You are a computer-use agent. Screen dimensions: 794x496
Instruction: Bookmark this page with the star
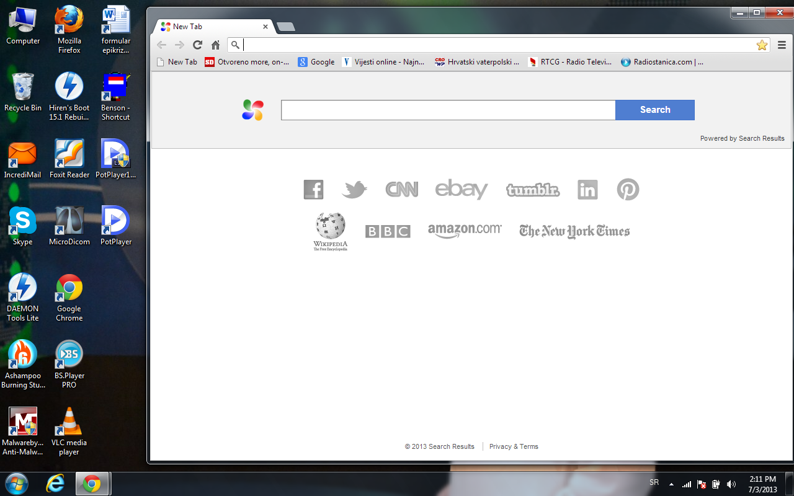[x=762, y=45]
